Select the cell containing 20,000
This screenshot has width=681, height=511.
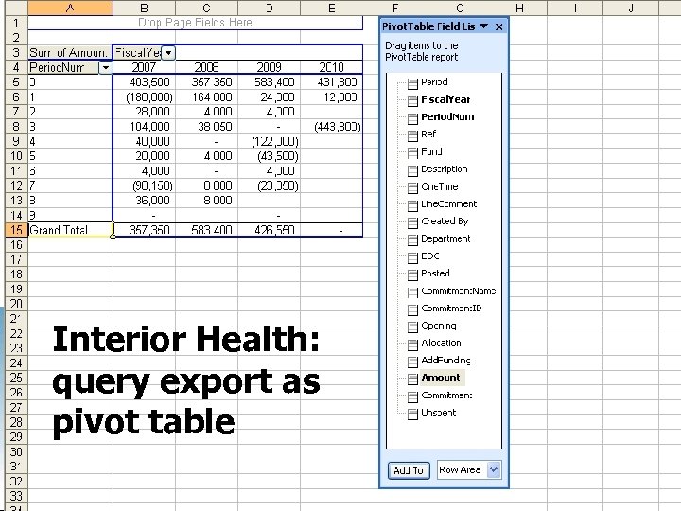[144, 156]
